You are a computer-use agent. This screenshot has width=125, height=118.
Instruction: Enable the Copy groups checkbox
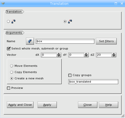tap(70, 75)
